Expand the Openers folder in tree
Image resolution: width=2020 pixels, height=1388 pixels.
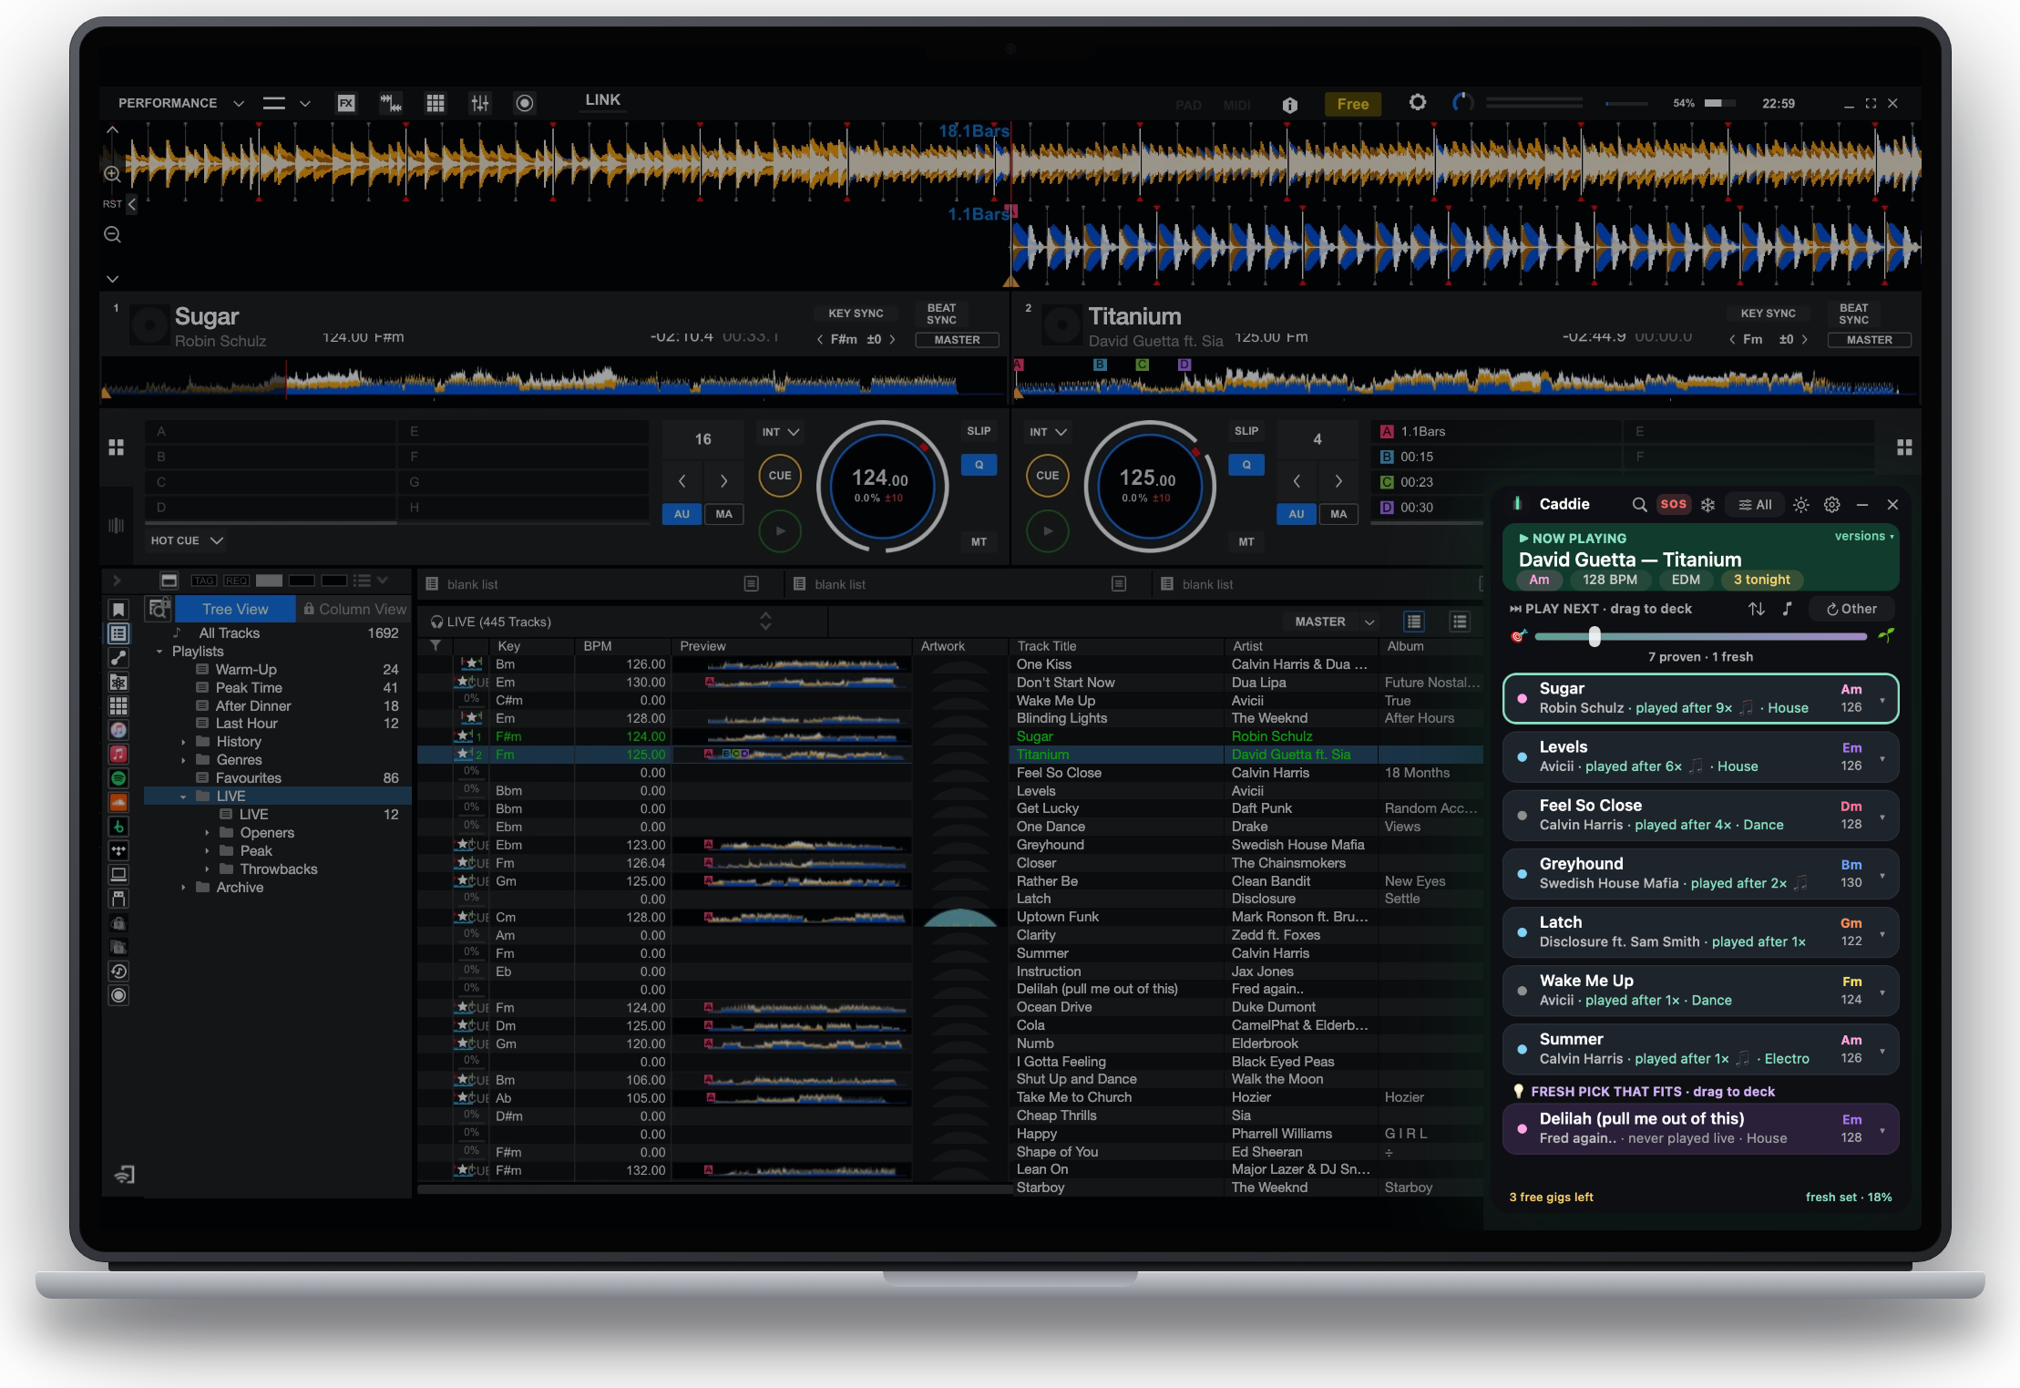[207, 833]
